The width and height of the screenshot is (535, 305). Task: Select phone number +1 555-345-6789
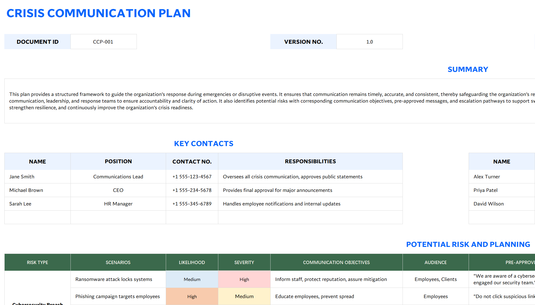tap(192, 204)
